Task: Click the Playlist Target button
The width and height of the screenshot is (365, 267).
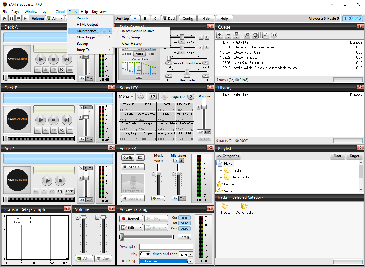Action: [x=354, y=156]
